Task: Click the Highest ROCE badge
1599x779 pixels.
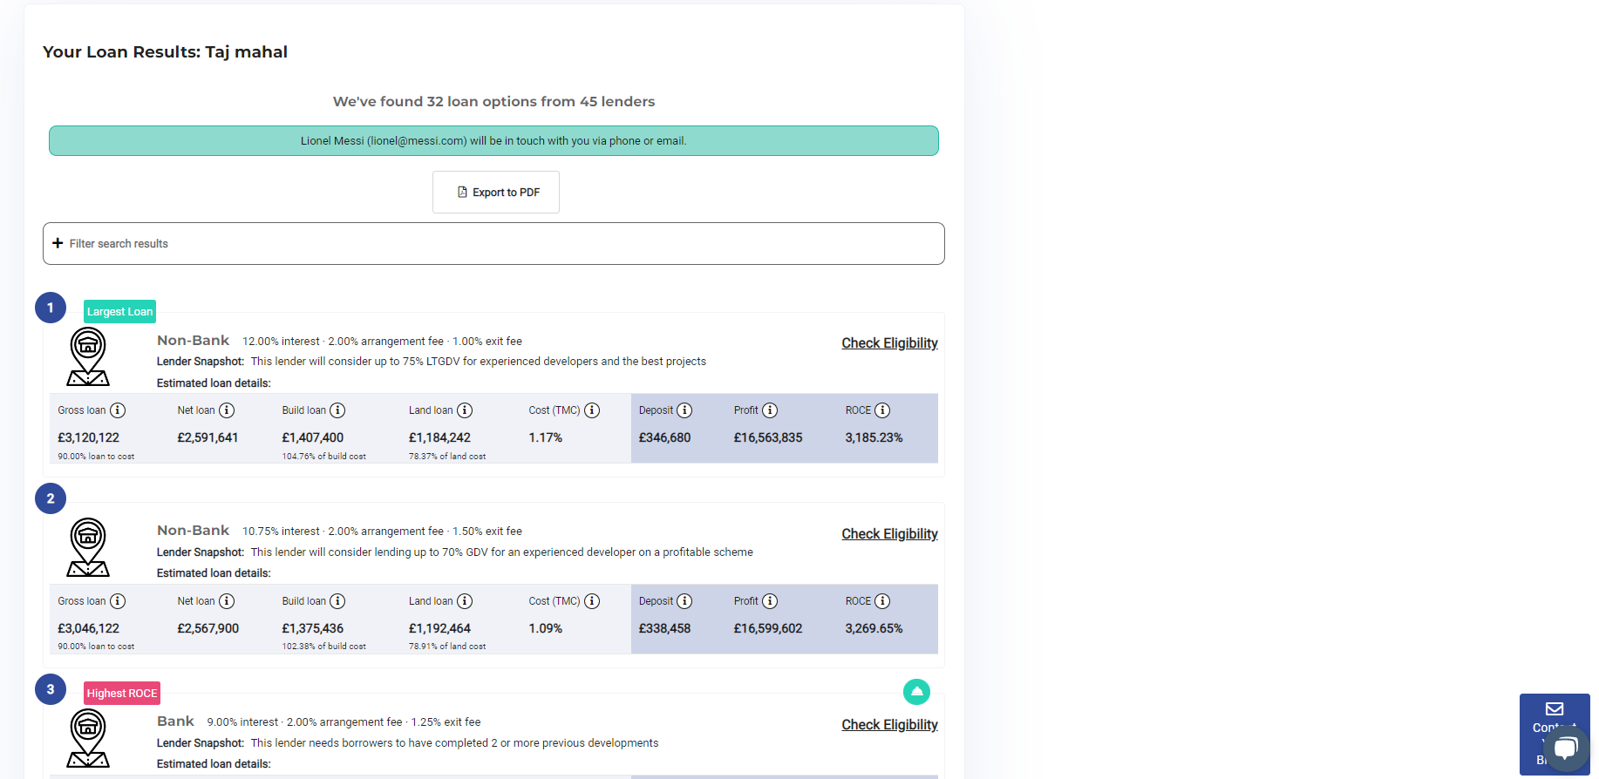Action: point(122,694)
